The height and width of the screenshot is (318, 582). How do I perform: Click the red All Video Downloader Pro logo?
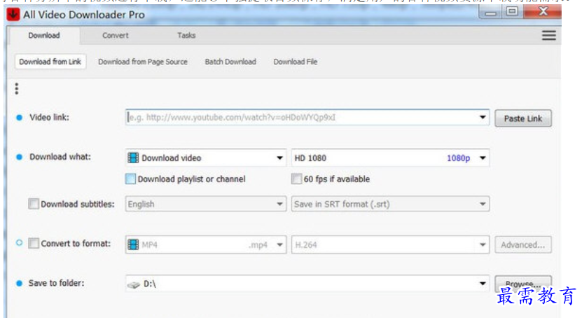point(13,15)
